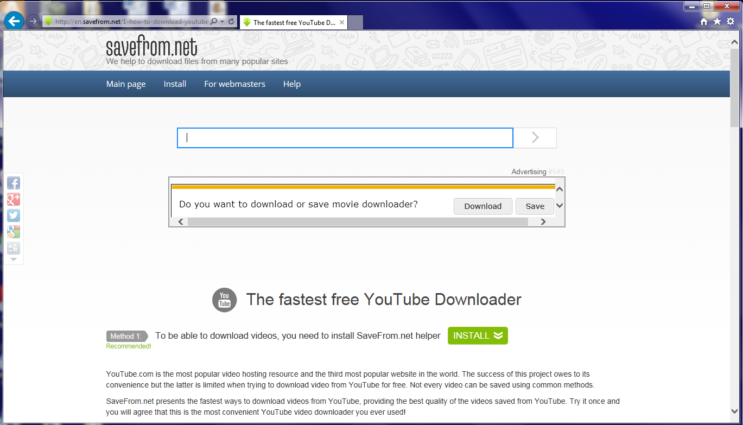
Task: Share the page on Twitter
Action: pyautogui.click(x=14, y=215)
